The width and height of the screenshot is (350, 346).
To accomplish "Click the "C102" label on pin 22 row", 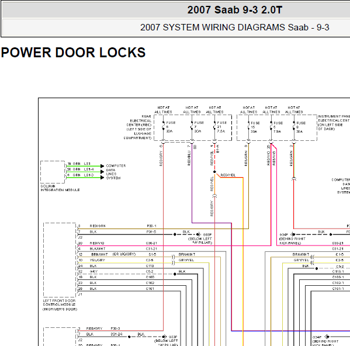I will tap(150, 283).
